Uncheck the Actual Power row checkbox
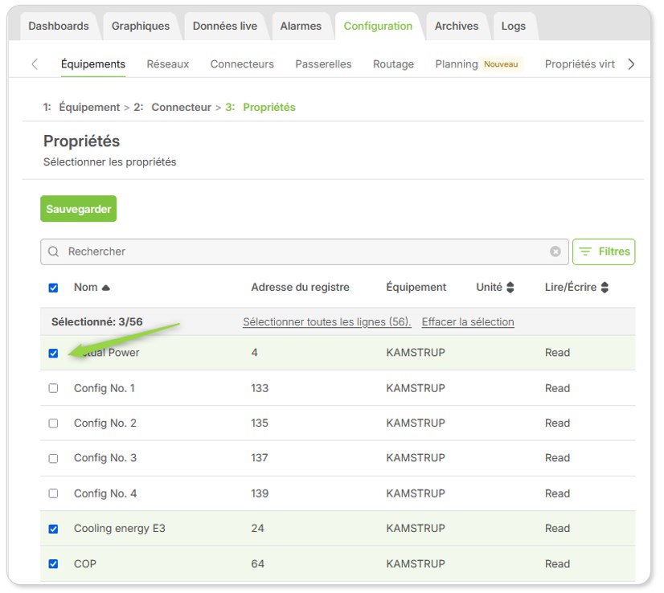Screen dimensions: 664x593 (x=53, y=354)
